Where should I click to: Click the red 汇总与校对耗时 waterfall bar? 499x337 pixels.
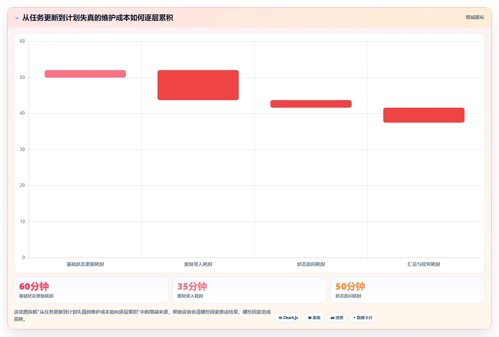pyautogui.click(x=424, y=115)
